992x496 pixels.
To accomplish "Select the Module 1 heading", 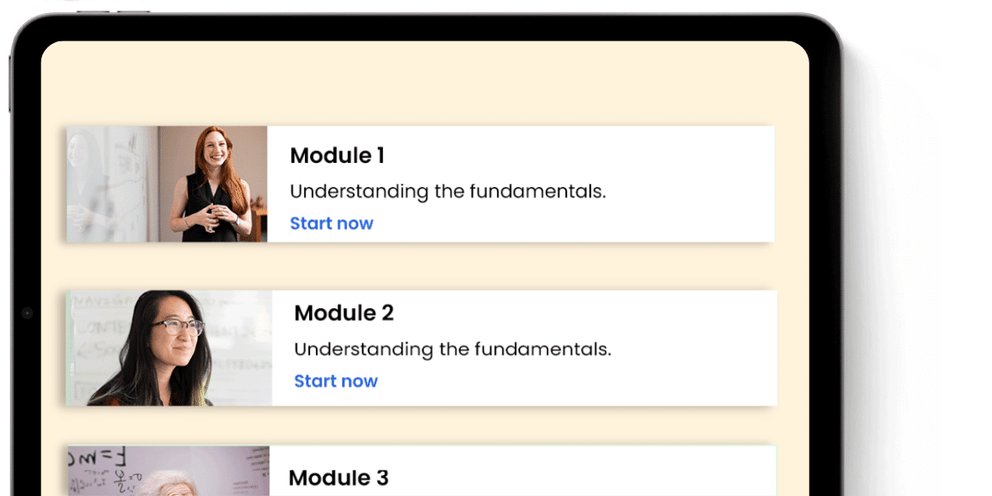I will [337, 155].
